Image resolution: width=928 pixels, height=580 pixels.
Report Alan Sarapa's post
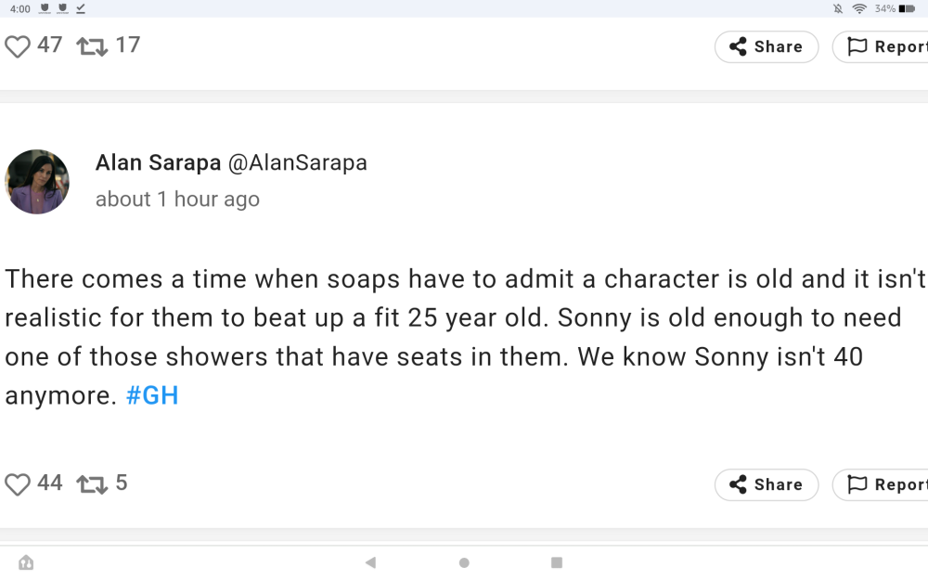click(894, 484)
